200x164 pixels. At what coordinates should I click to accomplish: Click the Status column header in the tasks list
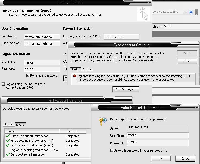[x=72, y=131]
